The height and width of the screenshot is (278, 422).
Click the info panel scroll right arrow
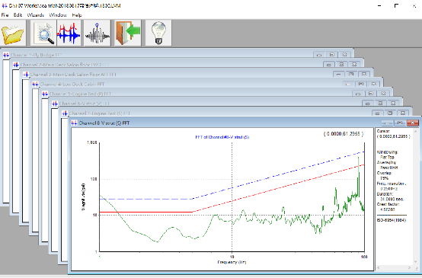click(410, 267)
